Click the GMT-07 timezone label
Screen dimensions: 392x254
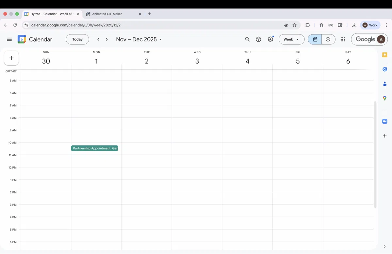[11, 71]
